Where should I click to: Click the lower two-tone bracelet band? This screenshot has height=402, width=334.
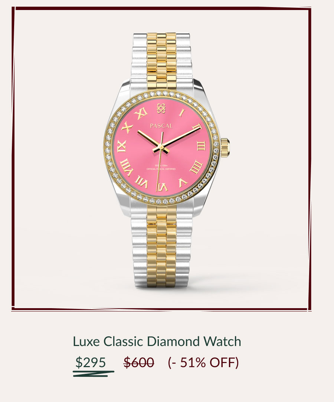coord(161,247)
